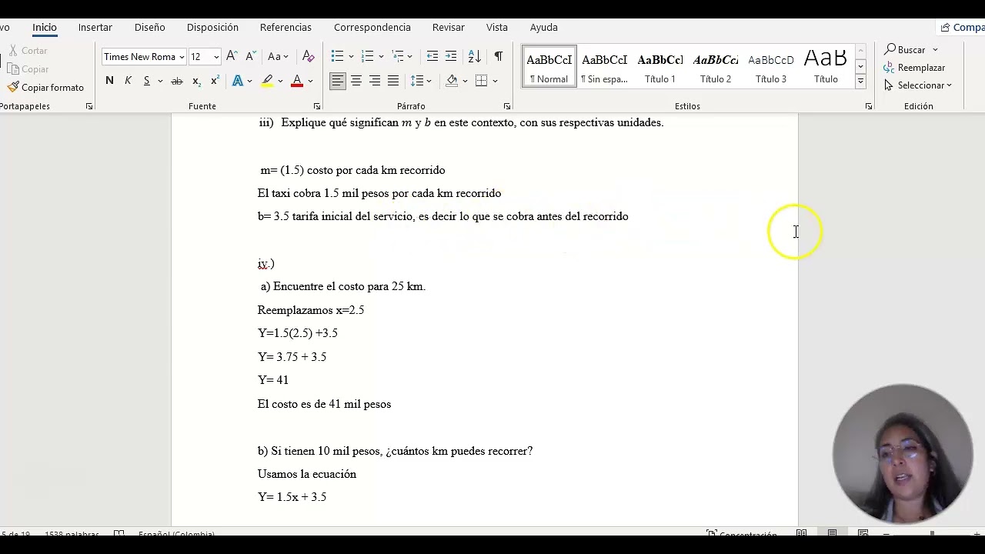Open the Insertar ribbon tab
This screenshot has height=554, width=985.
tap(95, 27)
